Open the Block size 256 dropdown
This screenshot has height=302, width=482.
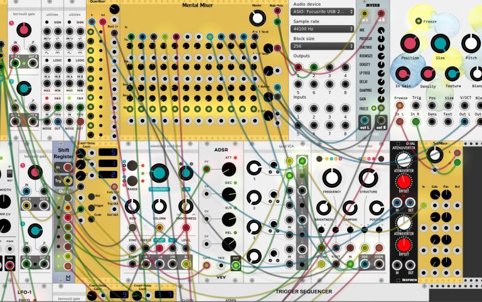(322, 46)
